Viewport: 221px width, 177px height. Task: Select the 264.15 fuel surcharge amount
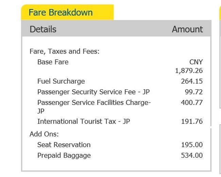coord(192,81)
